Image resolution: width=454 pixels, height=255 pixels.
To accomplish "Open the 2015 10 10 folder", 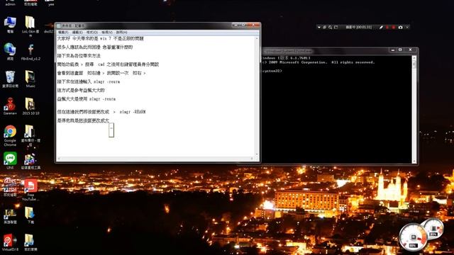I will point(31,106).
